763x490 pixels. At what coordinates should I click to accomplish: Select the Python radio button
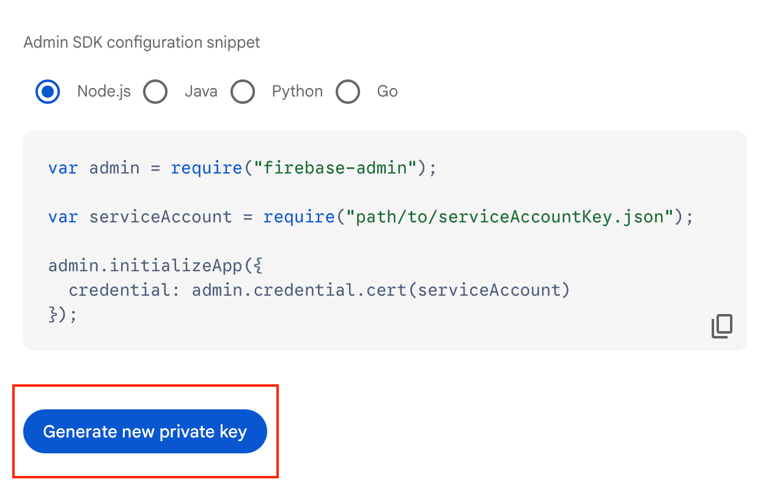point(243,92)
